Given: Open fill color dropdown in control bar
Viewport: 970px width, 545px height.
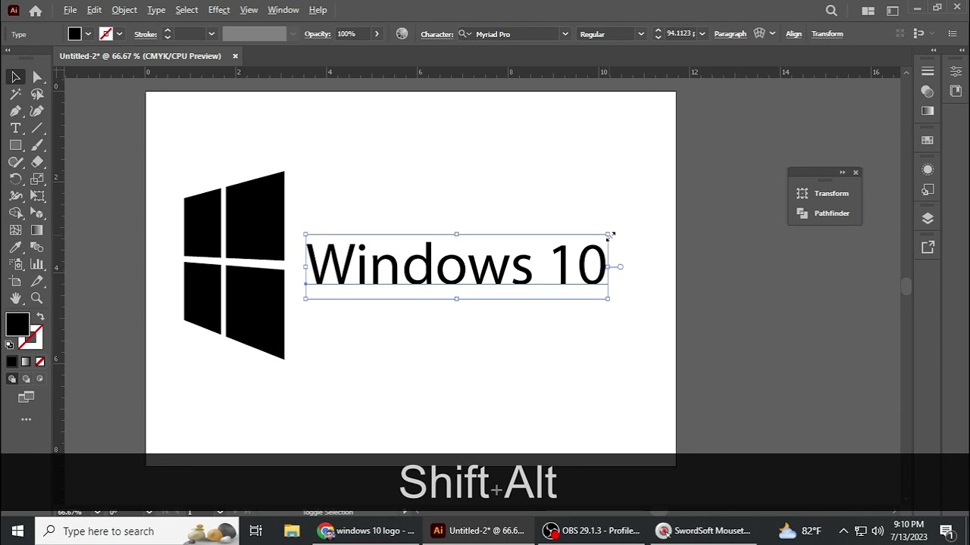Looking at the screenshot, I should click(x=88, y=34).
